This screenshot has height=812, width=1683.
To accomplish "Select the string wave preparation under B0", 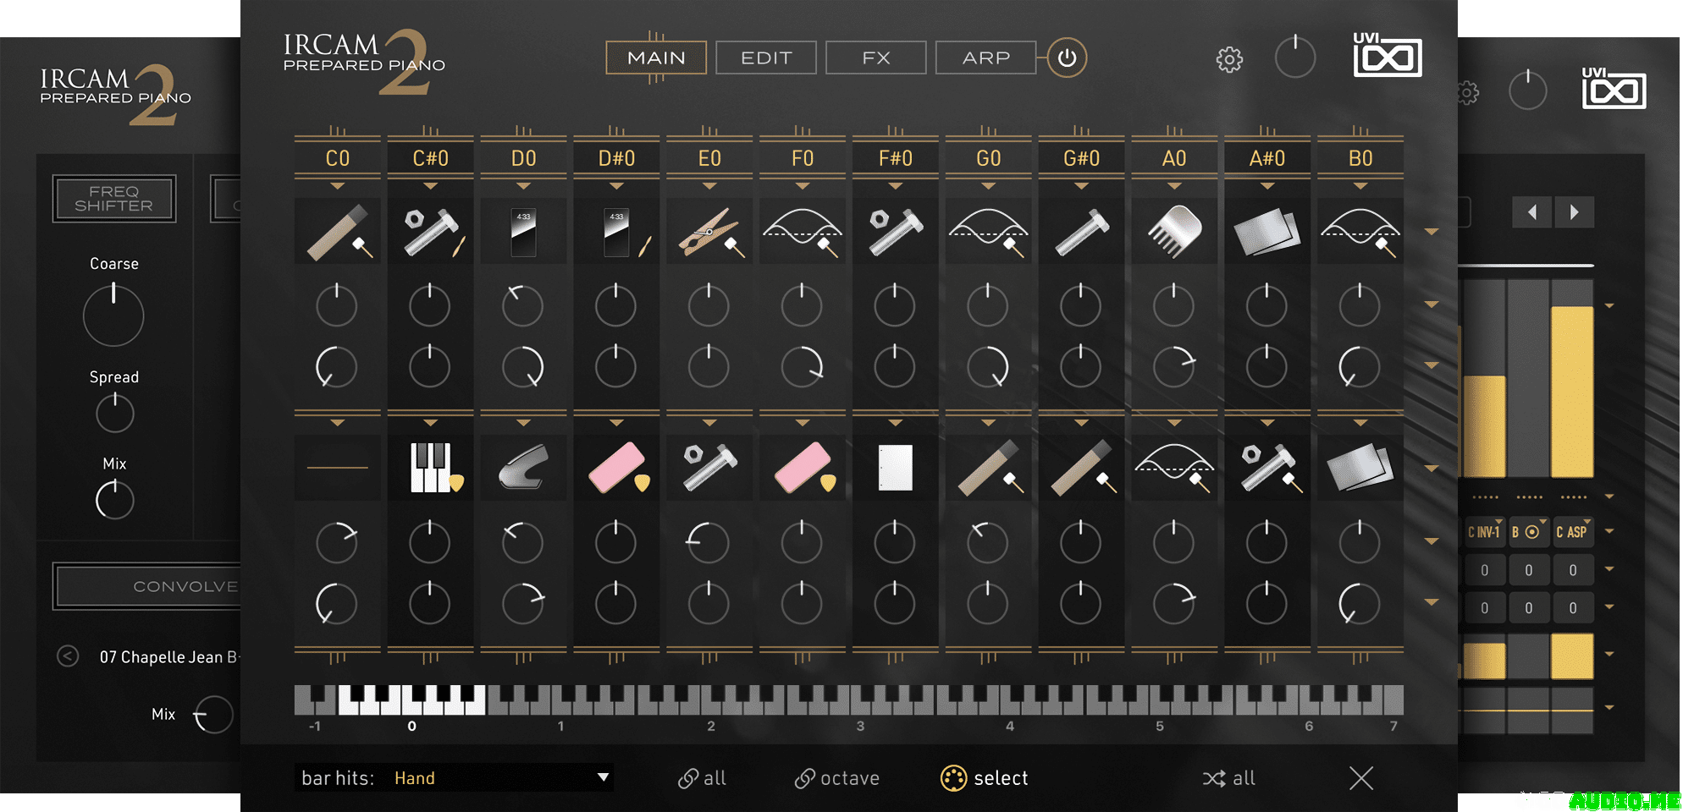I will (x=1360, y=231).
